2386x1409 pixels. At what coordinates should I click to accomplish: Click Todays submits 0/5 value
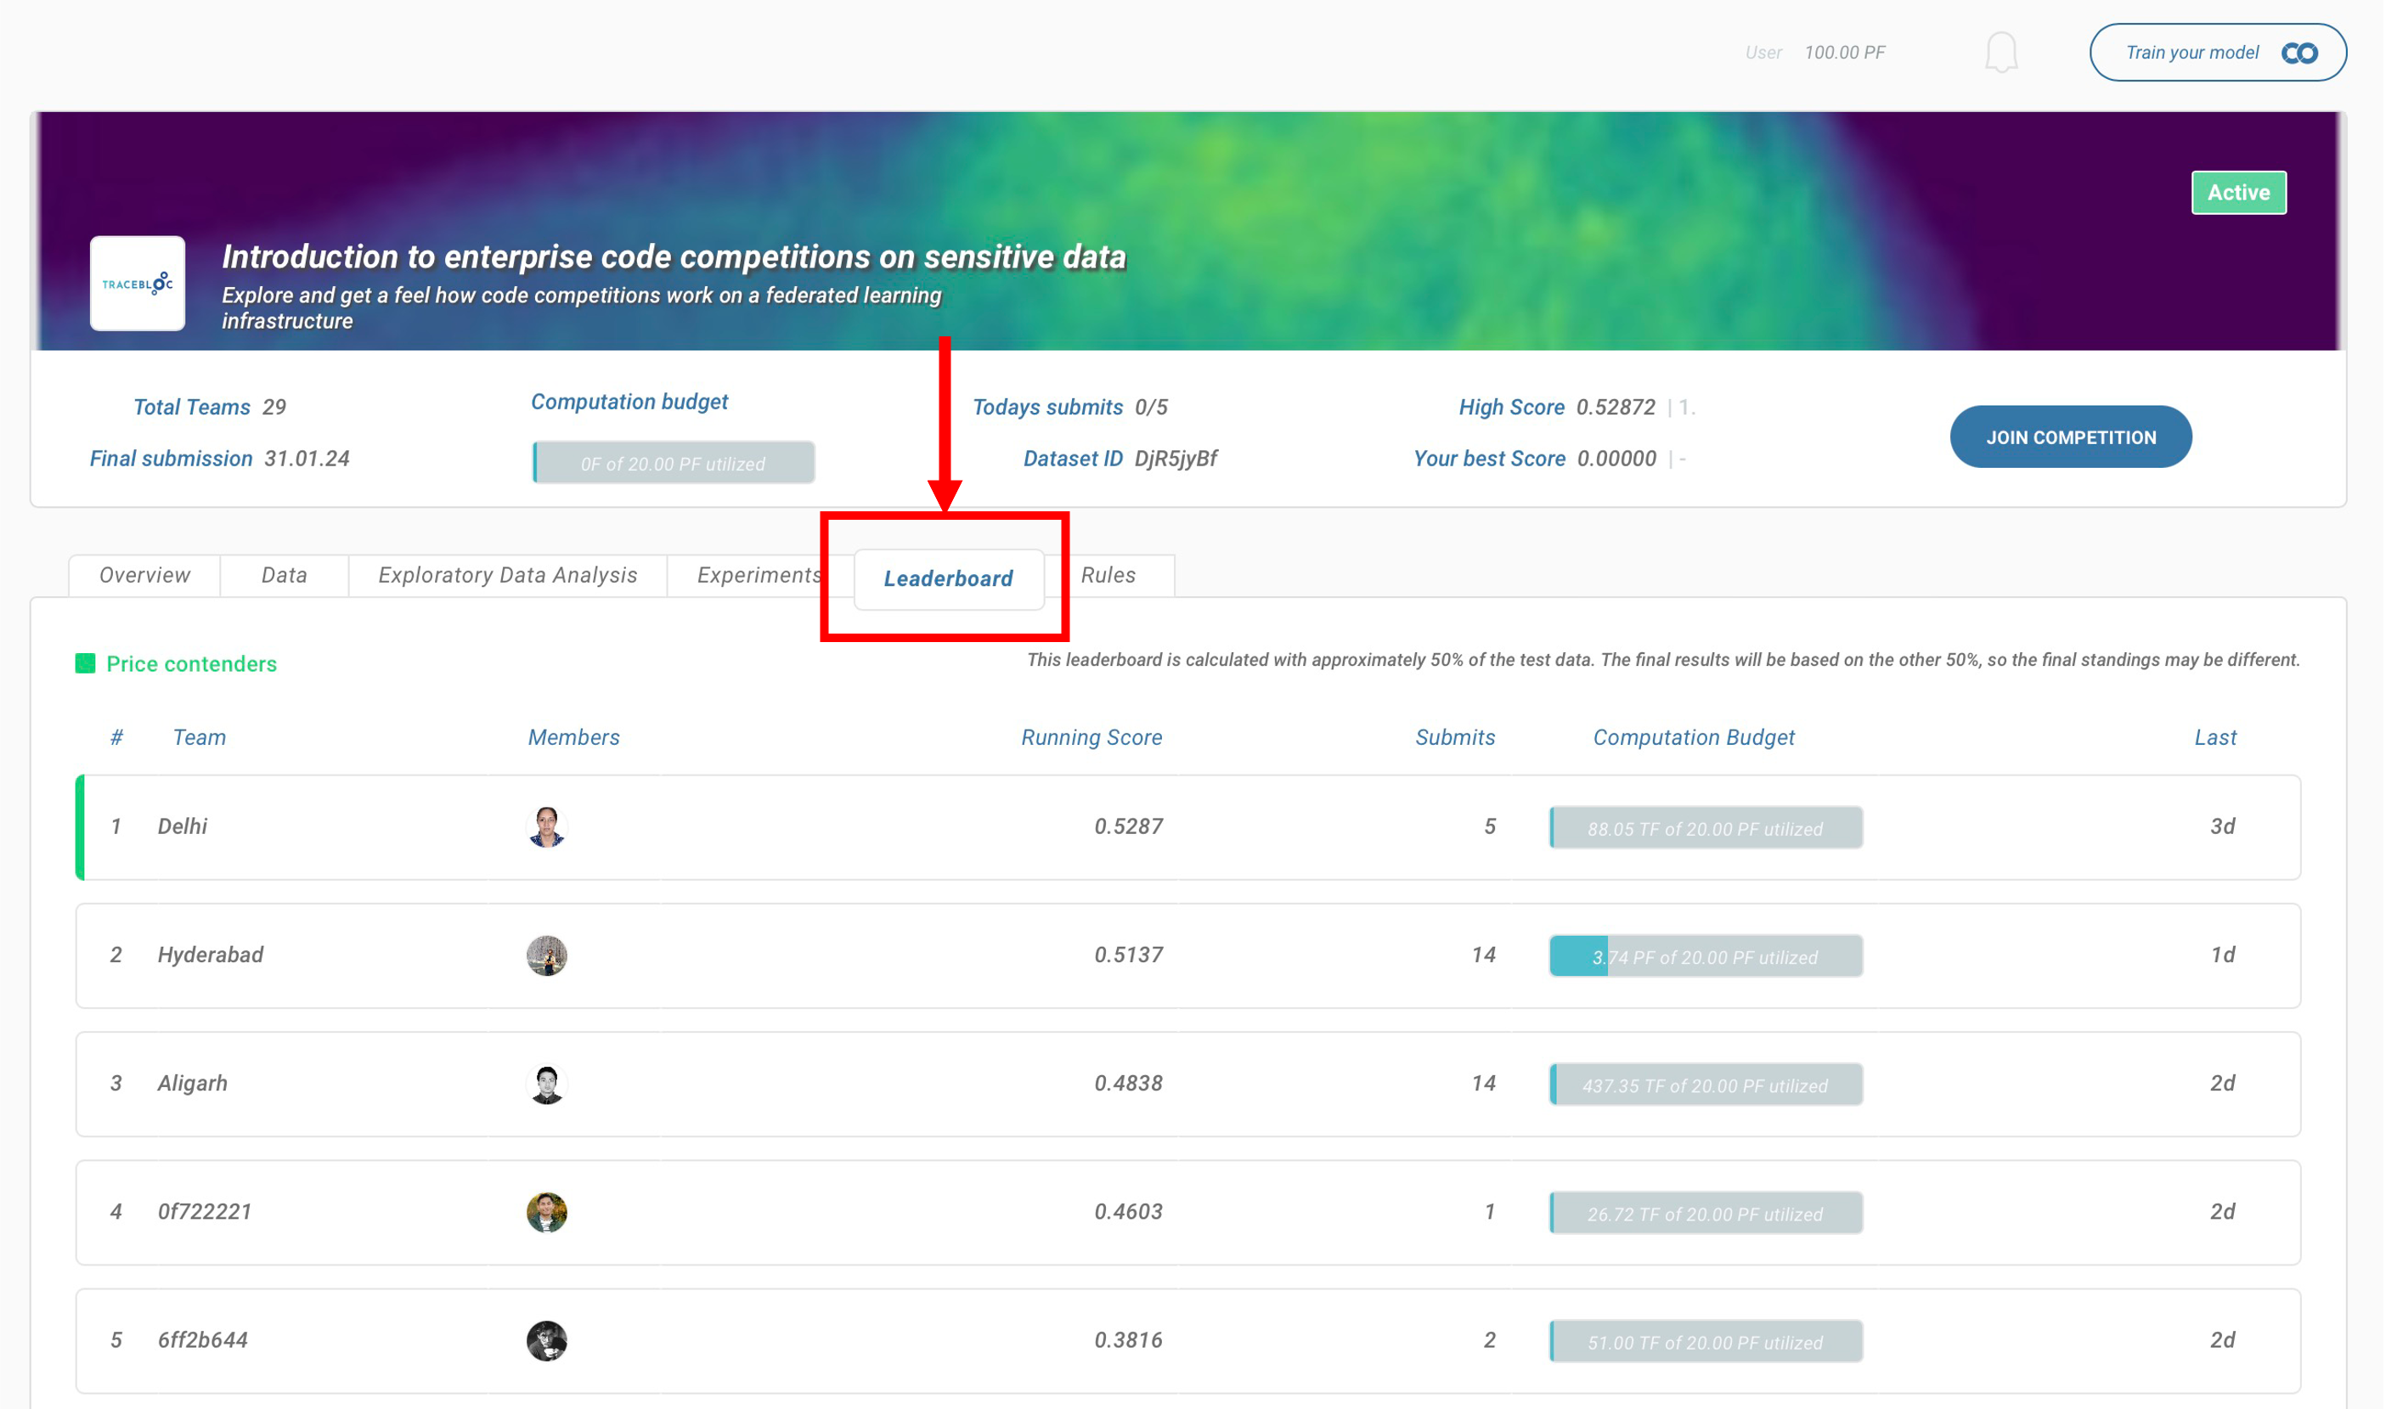click(1151, 406)
